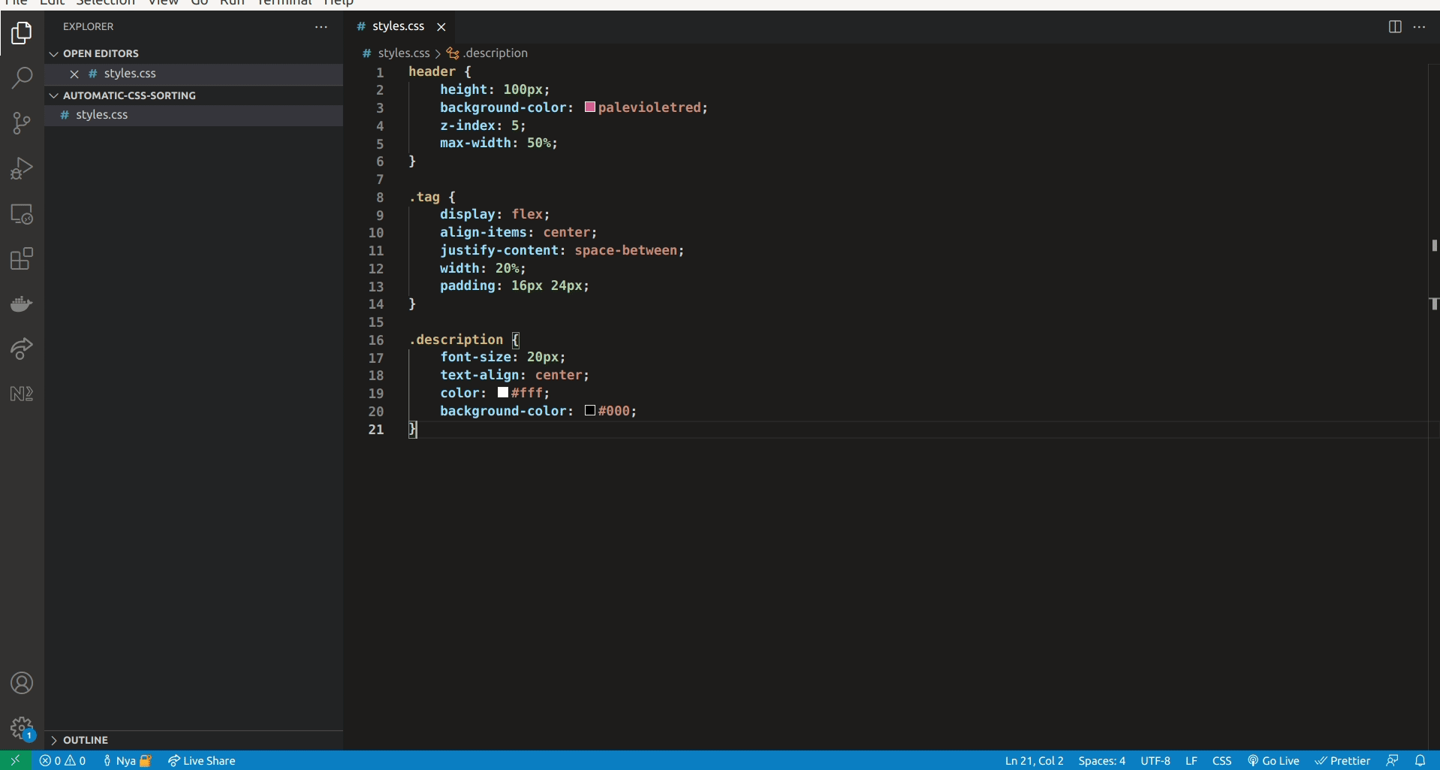Start a Live Share session from status bar
Viewport: 1440px width, 770px height.
click(200, 760)
